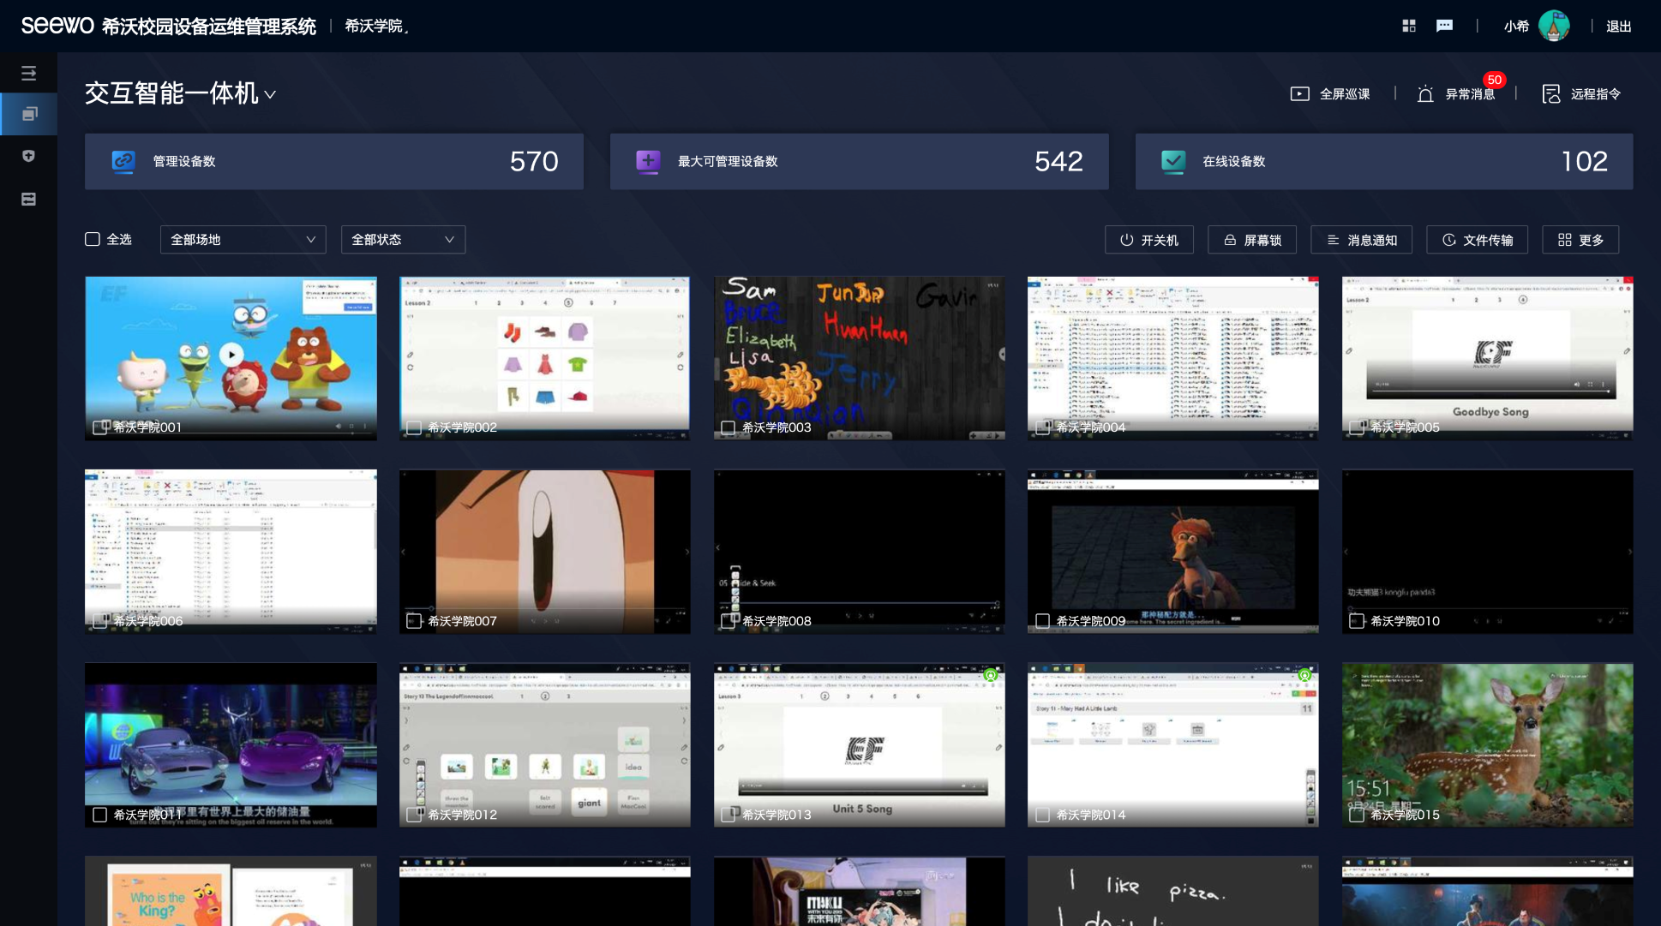Check the 希沃学院012 device checkbox
Screen dimensions: 1661x926
tap(414, 815)
